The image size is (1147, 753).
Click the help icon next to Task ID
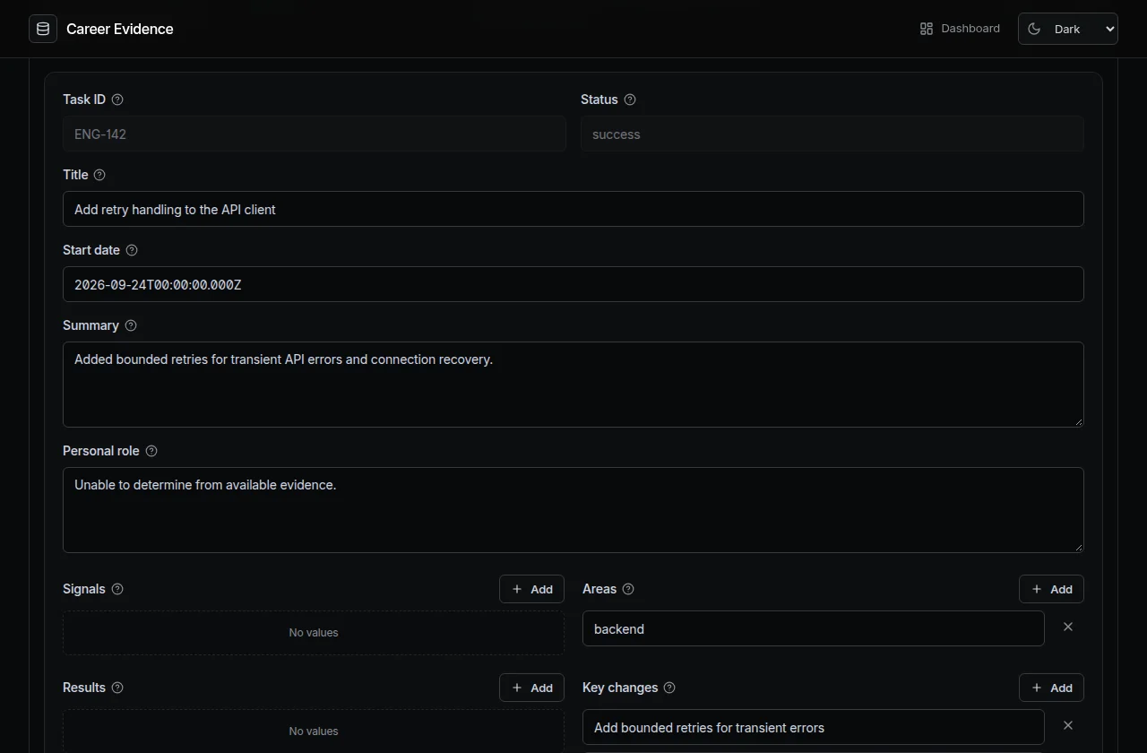117,100
